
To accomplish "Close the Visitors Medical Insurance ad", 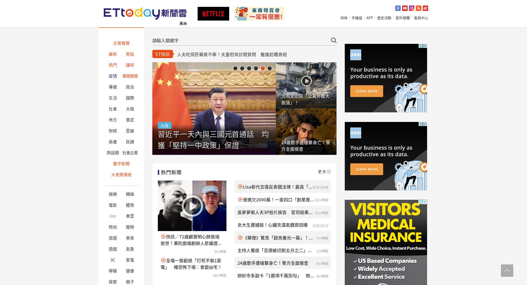I will click(x=425, y=202).
